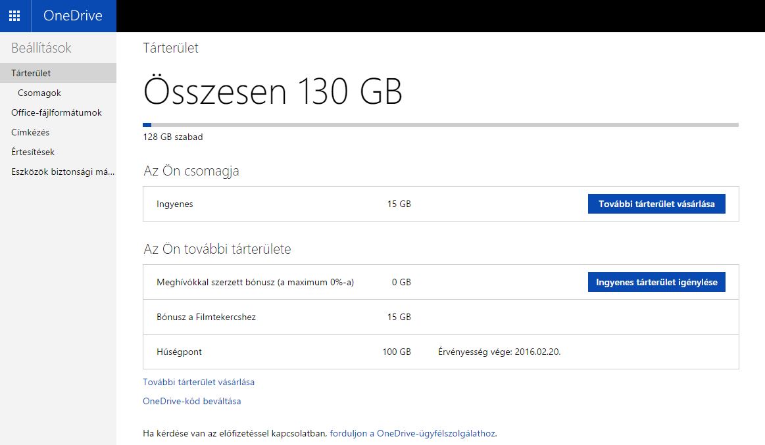Click the Összesen 130 GB heading
This screenshot has width=765, height=445.
(272, 91)
